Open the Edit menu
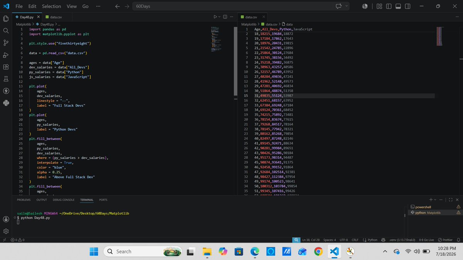This screenshot has height=260, width=463. 32,6
